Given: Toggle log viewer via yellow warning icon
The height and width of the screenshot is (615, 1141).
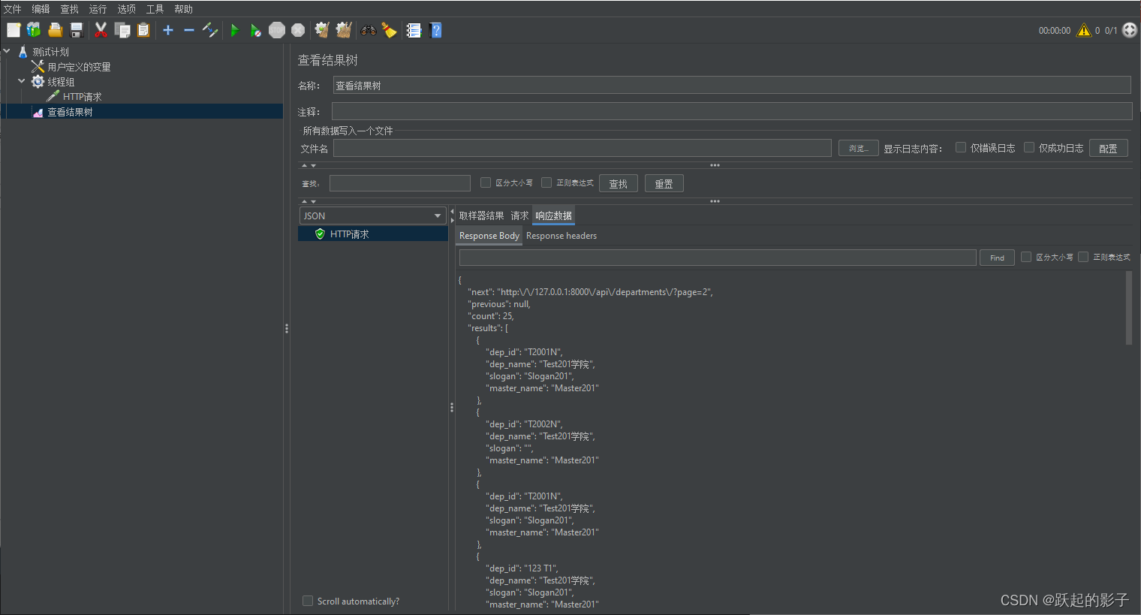Looking at the screenshot, I should [1083, 30].
